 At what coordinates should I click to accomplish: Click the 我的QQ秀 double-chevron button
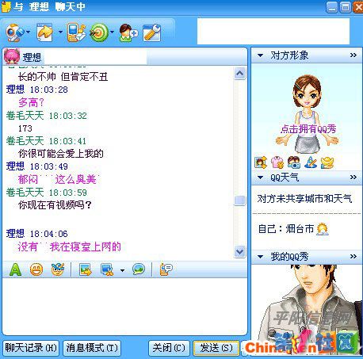click(353, 256)
